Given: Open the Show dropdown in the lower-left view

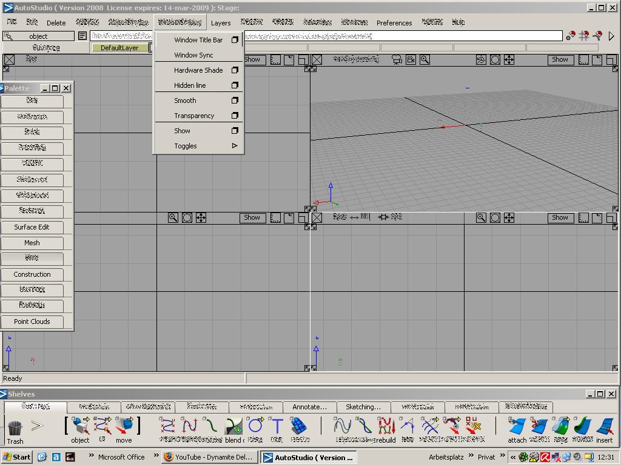Looking at the screenshot, I should (252, 217).
